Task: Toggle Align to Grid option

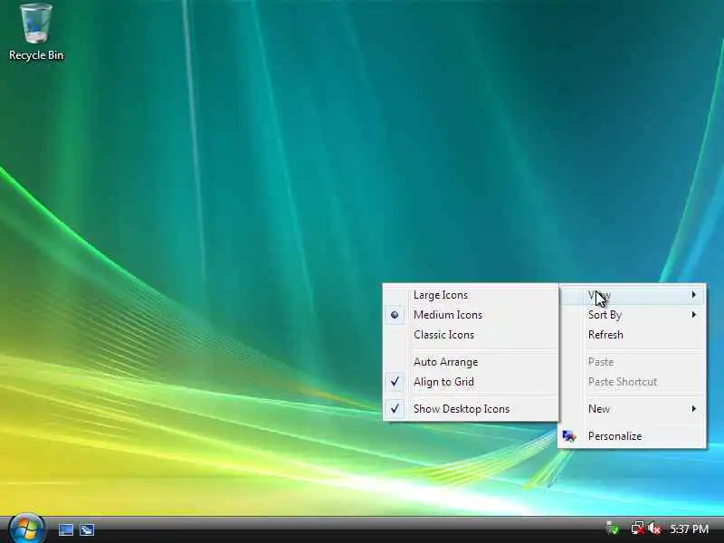Action: click(x=471, y=382)
